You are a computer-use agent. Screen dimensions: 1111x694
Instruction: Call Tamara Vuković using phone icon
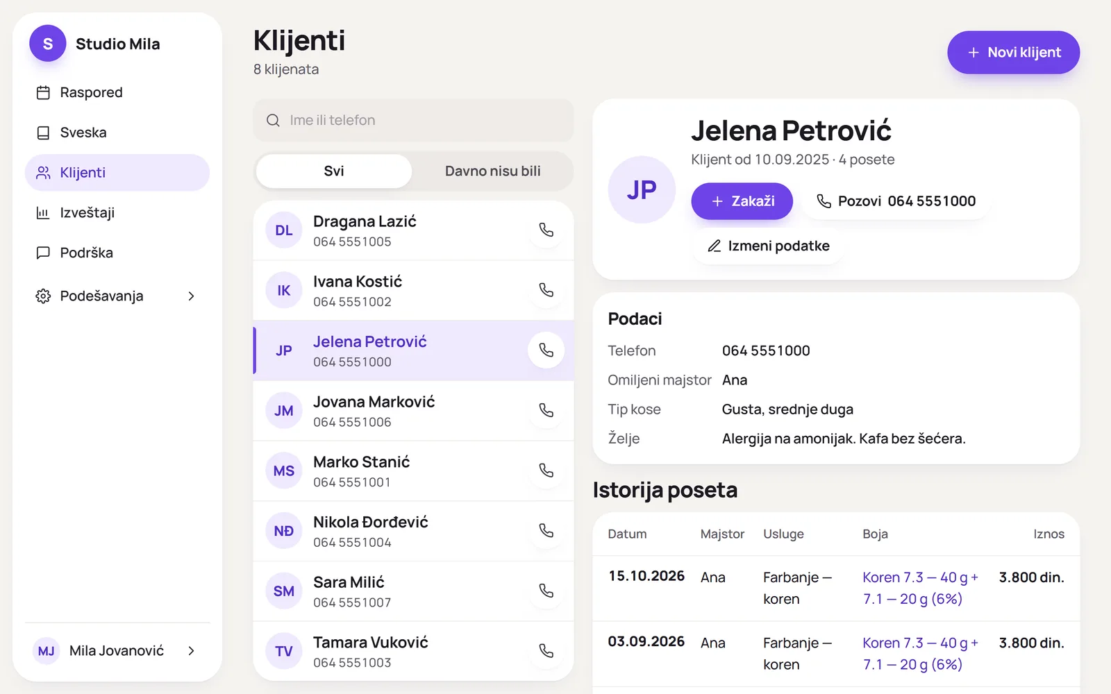pos(546,651)
